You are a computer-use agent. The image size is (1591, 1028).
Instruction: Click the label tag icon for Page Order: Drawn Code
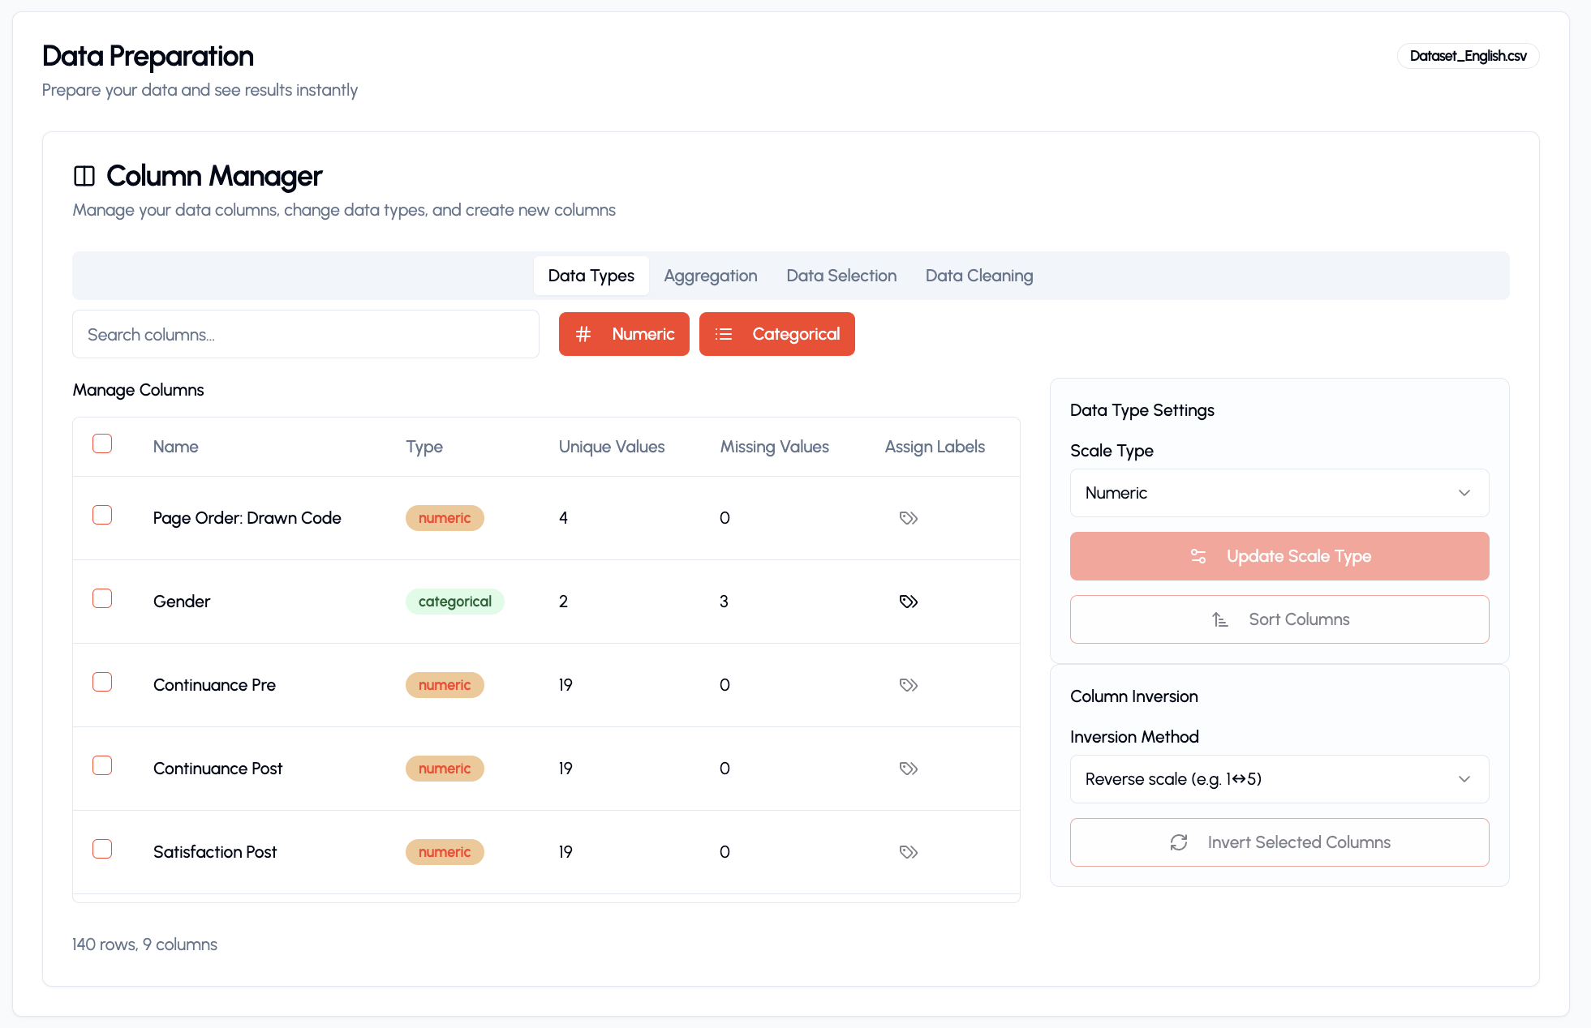click(909, 518)
